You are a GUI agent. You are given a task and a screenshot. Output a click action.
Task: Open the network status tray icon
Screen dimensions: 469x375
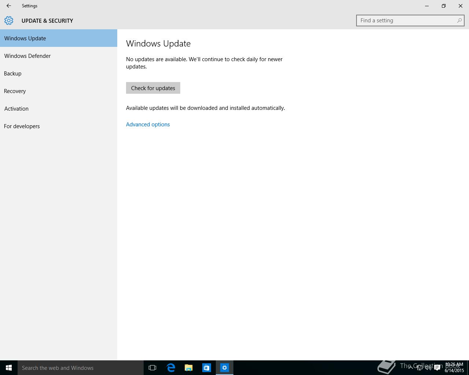click(x=420, y=368)
